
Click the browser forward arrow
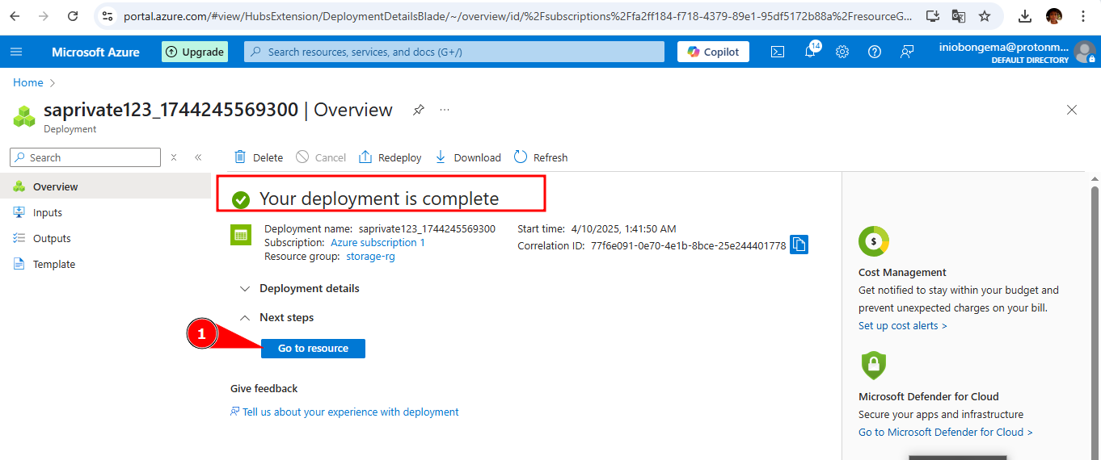point(44,16)
